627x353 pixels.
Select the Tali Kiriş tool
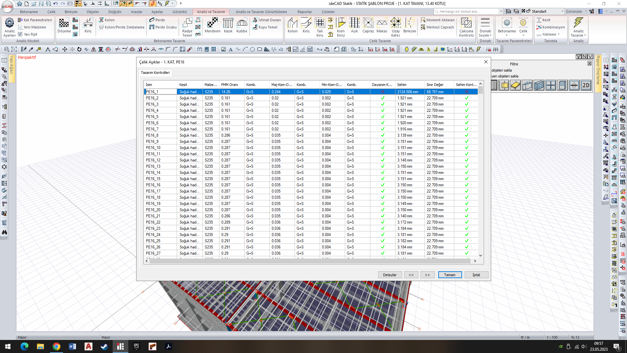point(320,27)
